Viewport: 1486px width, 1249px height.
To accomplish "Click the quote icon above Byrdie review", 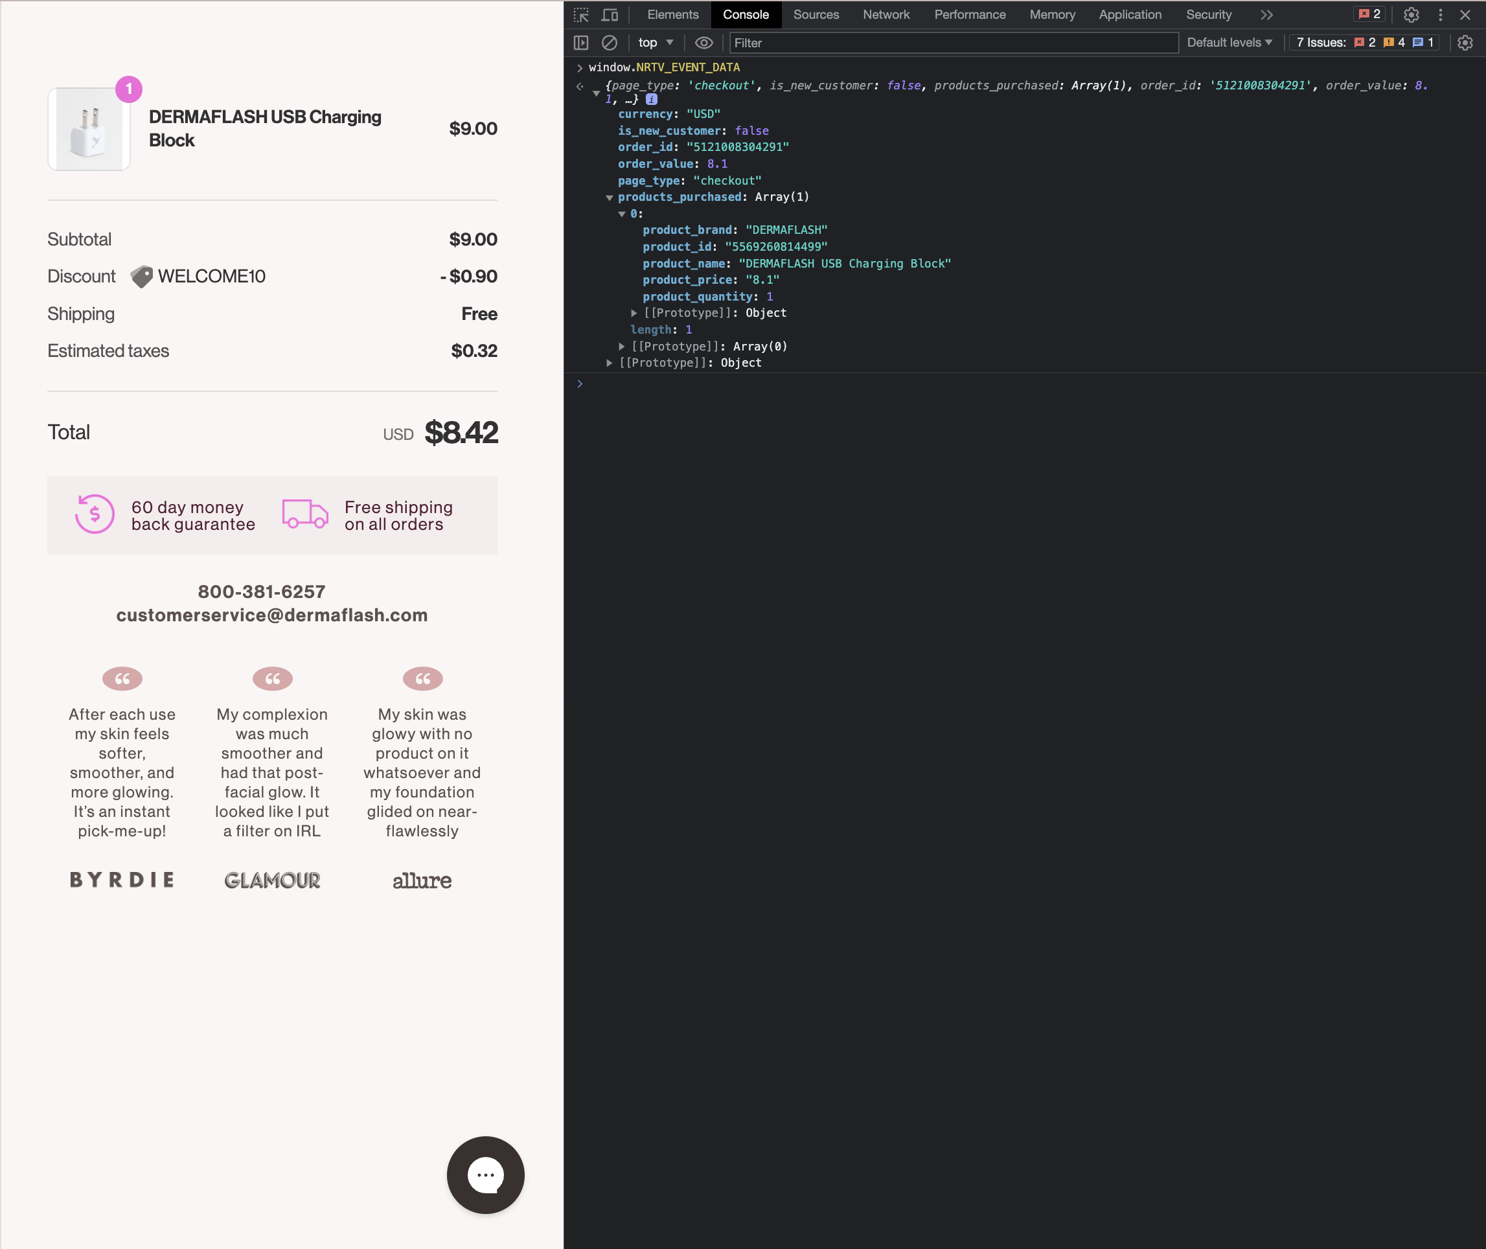I will tap(122, 678).
